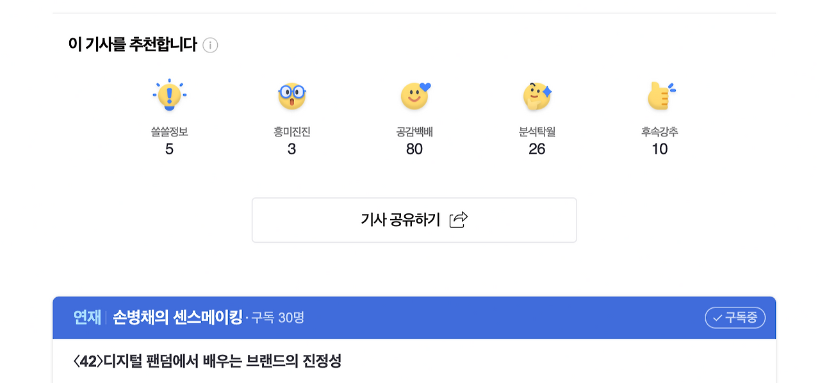The height and width of the screenshot is (383, 820).
Task: Tap the 공감백배 smiling-heart reaction icon
Action: 414,95
